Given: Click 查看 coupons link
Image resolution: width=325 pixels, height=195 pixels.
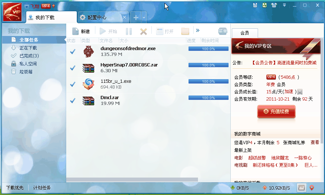Looking at the screenshot, I should [x=315, y=142].
